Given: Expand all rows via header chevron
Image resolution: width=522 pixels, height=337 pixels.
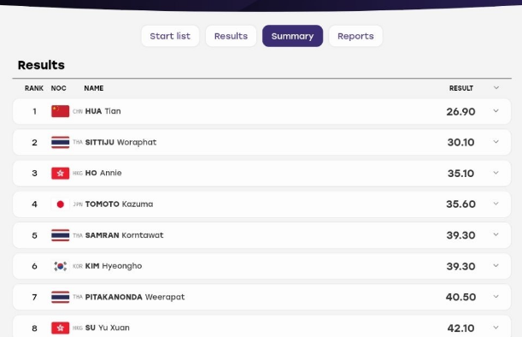Looking at the screenshot, I should 496,87.
